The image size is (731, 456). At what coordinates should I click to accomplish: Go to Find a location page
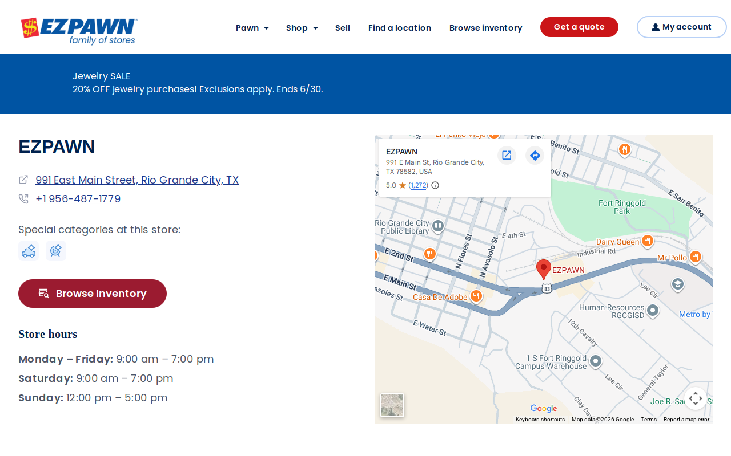pyautogui.click(x=400, y=28)
